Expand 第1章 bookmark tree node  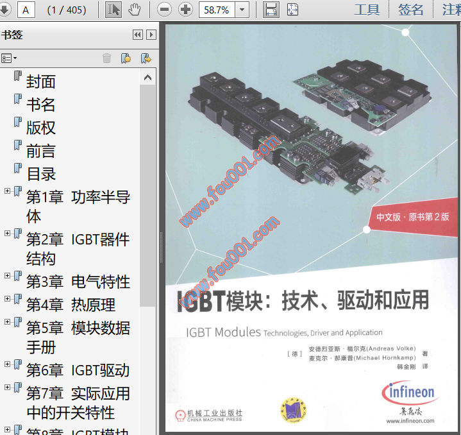[x=7, y=191]
